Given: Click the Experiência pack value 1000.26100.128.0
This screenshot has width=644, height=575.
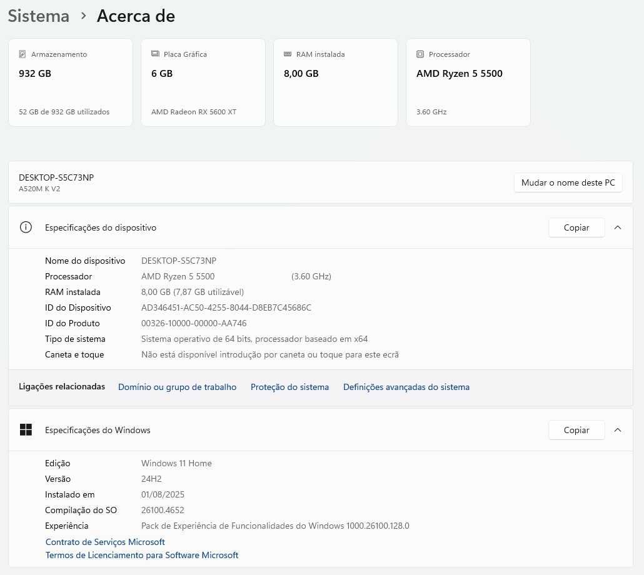Looking at the screenshot, I should 275,526.
